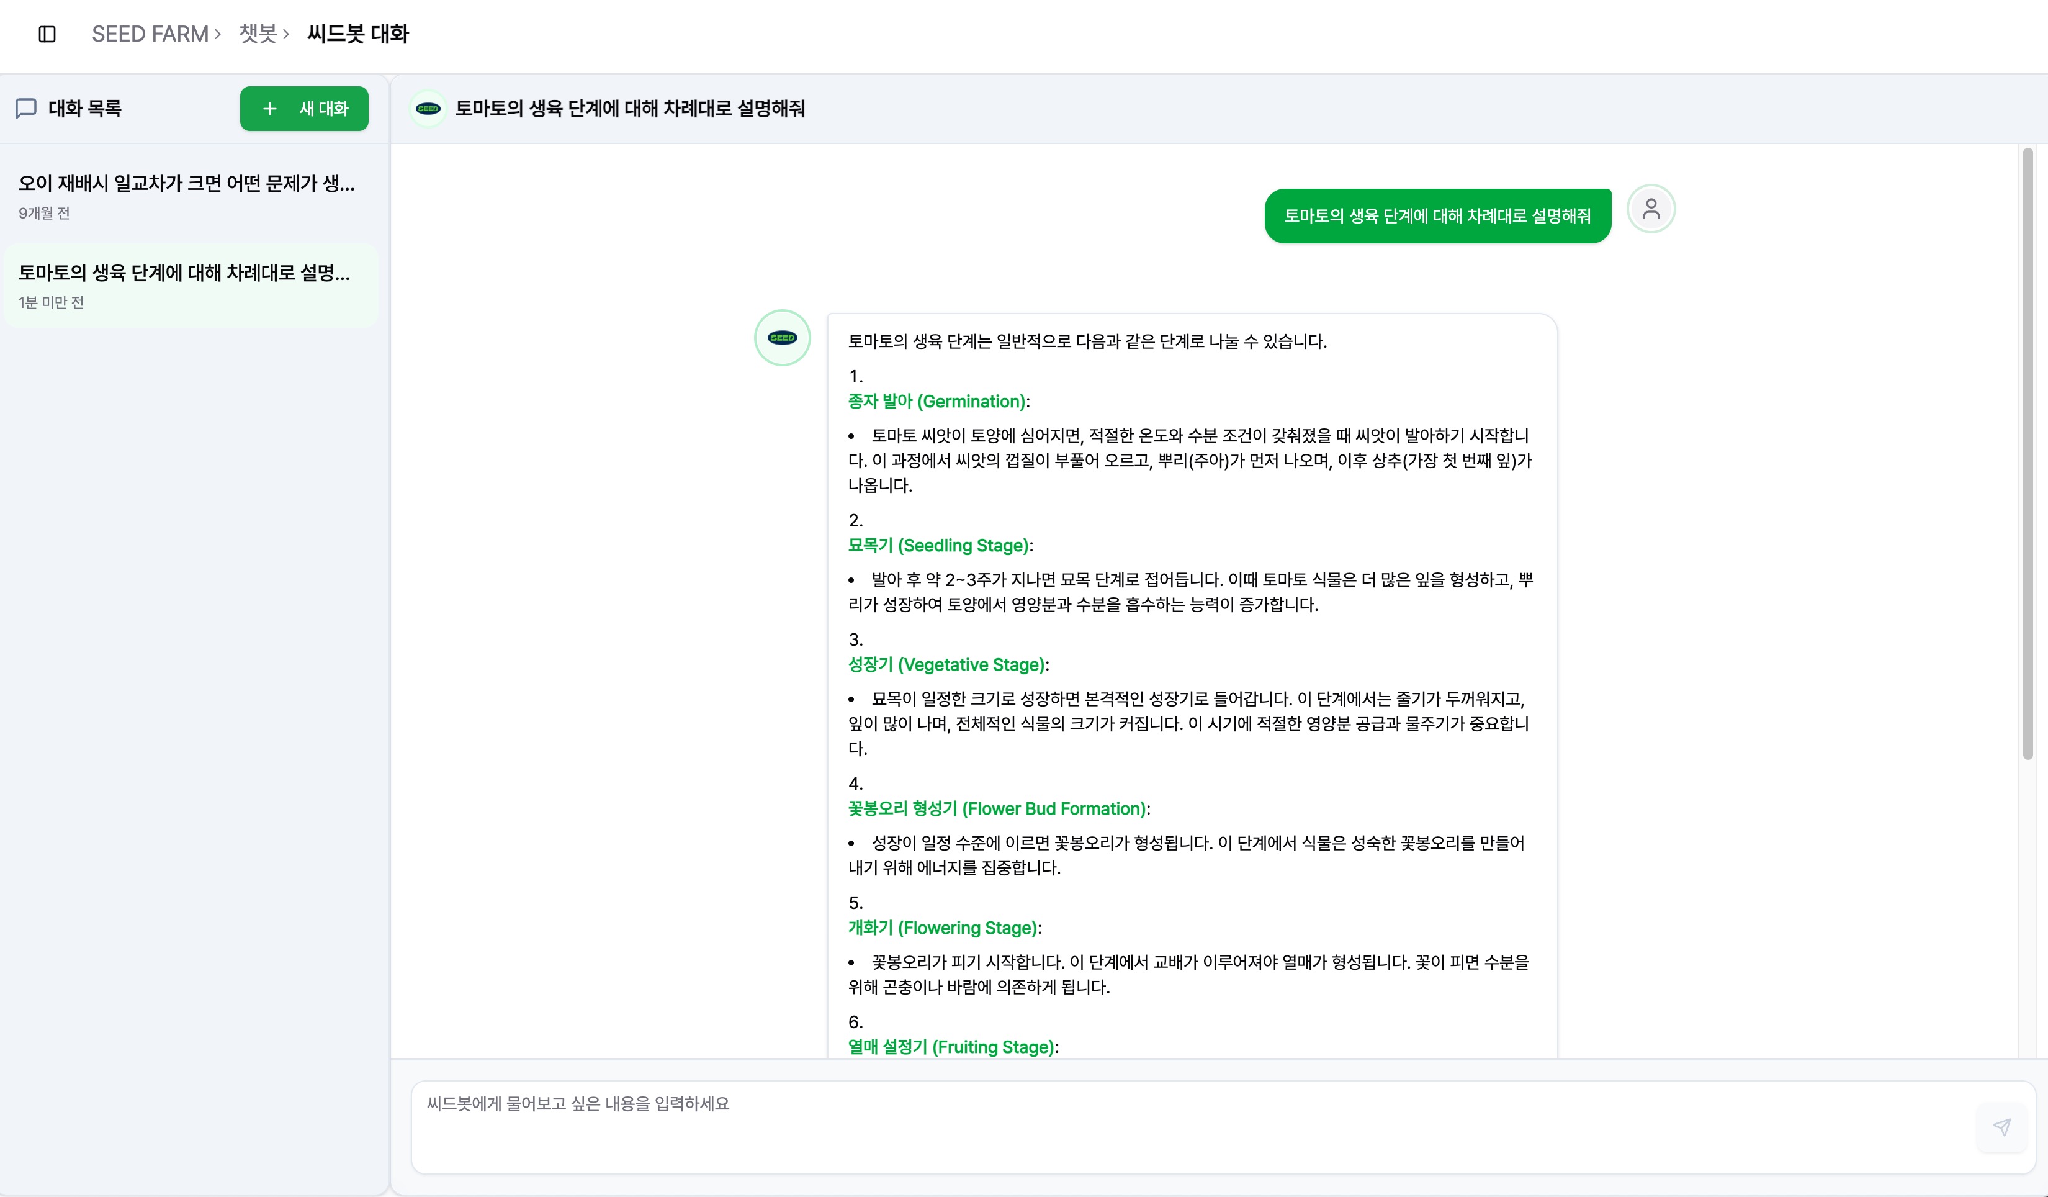The width and height of the screenshot is (2048, 1197).
Task: Collapse the sidebar using the panel icon
Action: 47,34
